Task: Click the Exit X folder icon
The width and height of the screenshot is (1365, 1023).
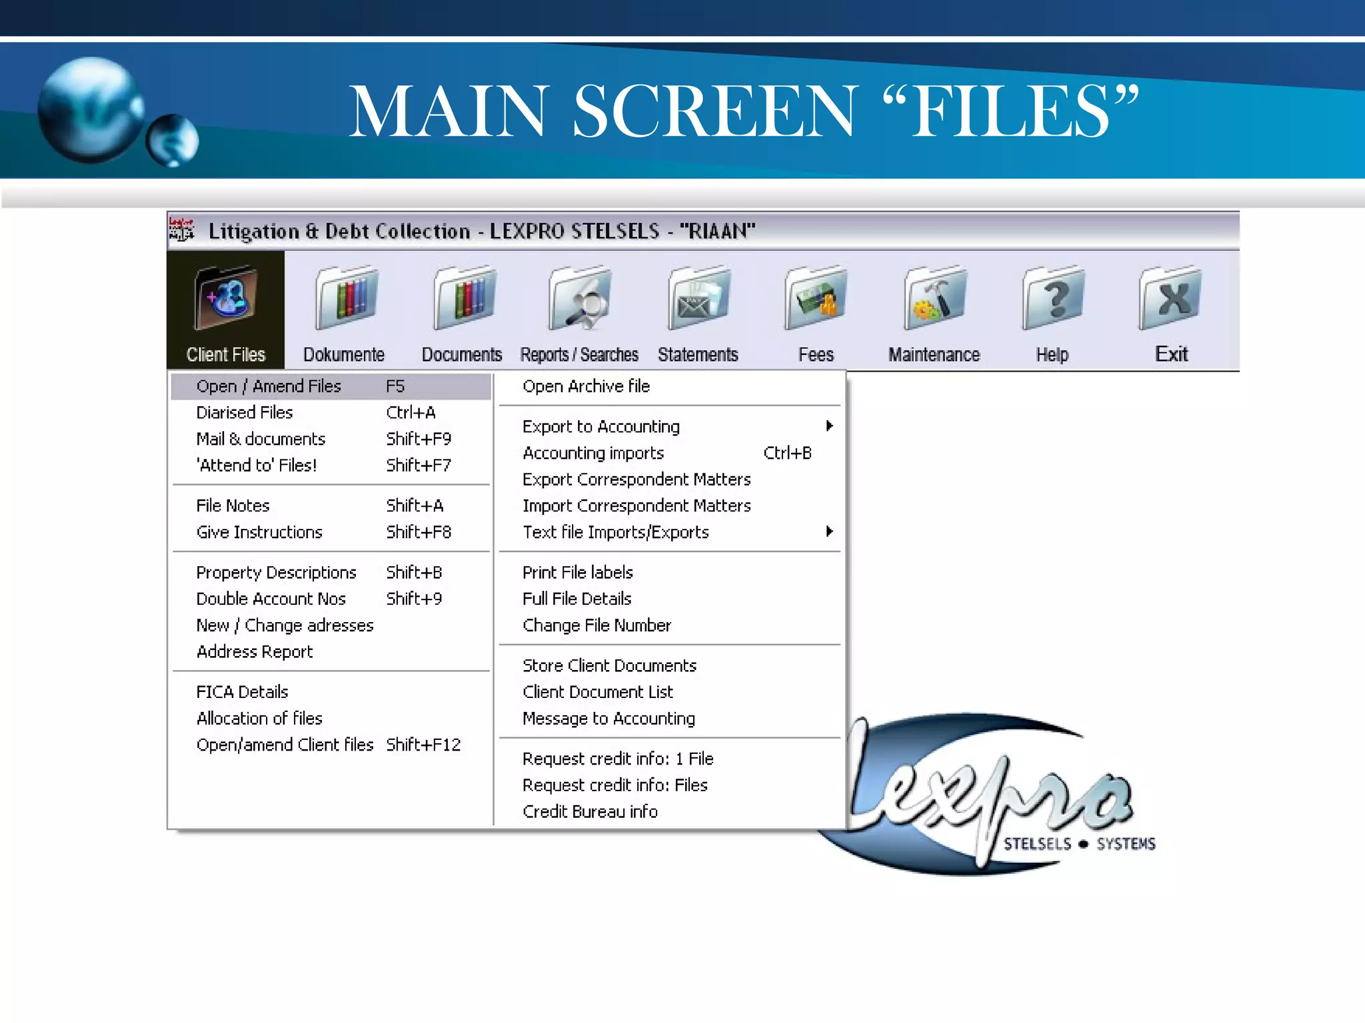Action: pos(1171,298)
